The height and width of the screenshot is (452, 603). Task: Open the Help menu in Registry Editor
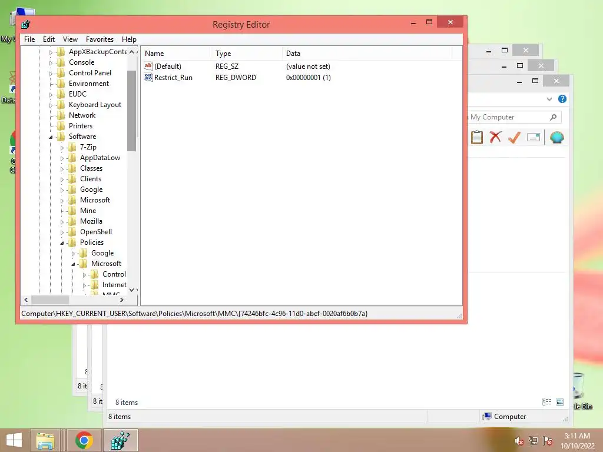coord(129,39)
